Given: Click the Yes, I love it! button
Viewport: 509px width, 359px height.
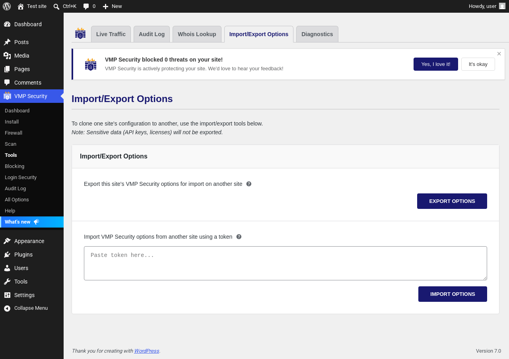Looking at the screenshot, I should coord(436,64).
